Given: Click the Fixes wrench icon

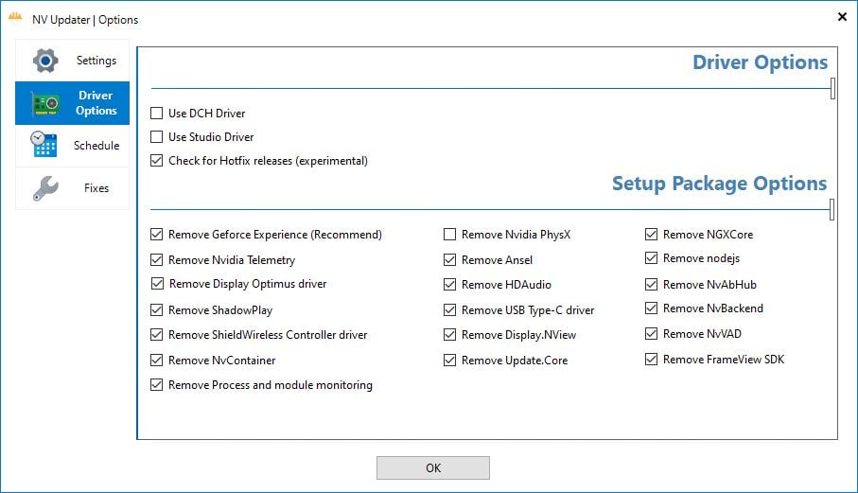Looking at the screenshot, I should click(x=45, y=188).
